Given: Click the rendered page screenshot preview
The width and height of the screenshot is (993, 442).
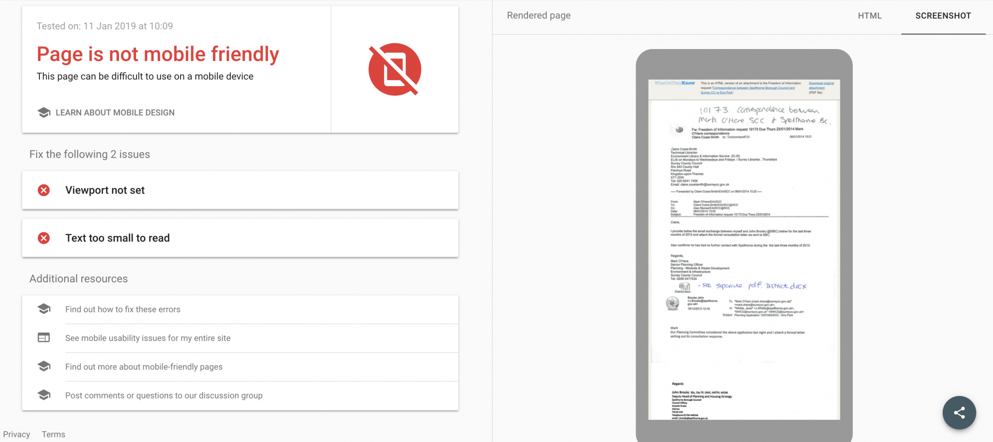Looking at the screenshot, I should click(x=744, y=249).
